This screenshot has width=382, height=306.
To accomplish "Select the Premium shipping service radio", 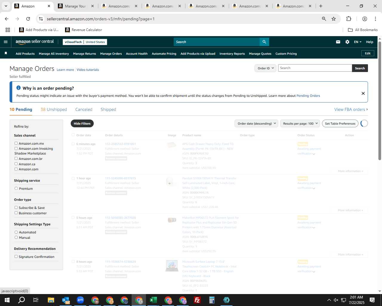I will (x=16, y=189).
